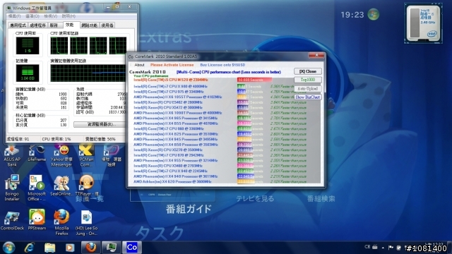Select the Boingo Installer desktop icon

coord(12,188)
